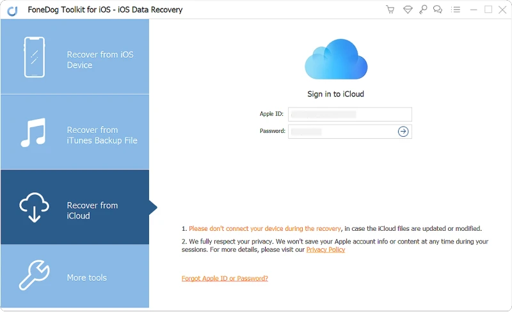Open the More tools tab
Screen dimensions: 512x312
click(86, 278)
